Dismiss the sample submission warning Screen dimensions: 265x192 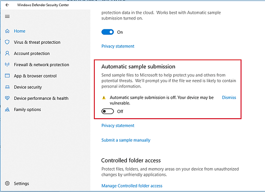(x=229, y=97)
